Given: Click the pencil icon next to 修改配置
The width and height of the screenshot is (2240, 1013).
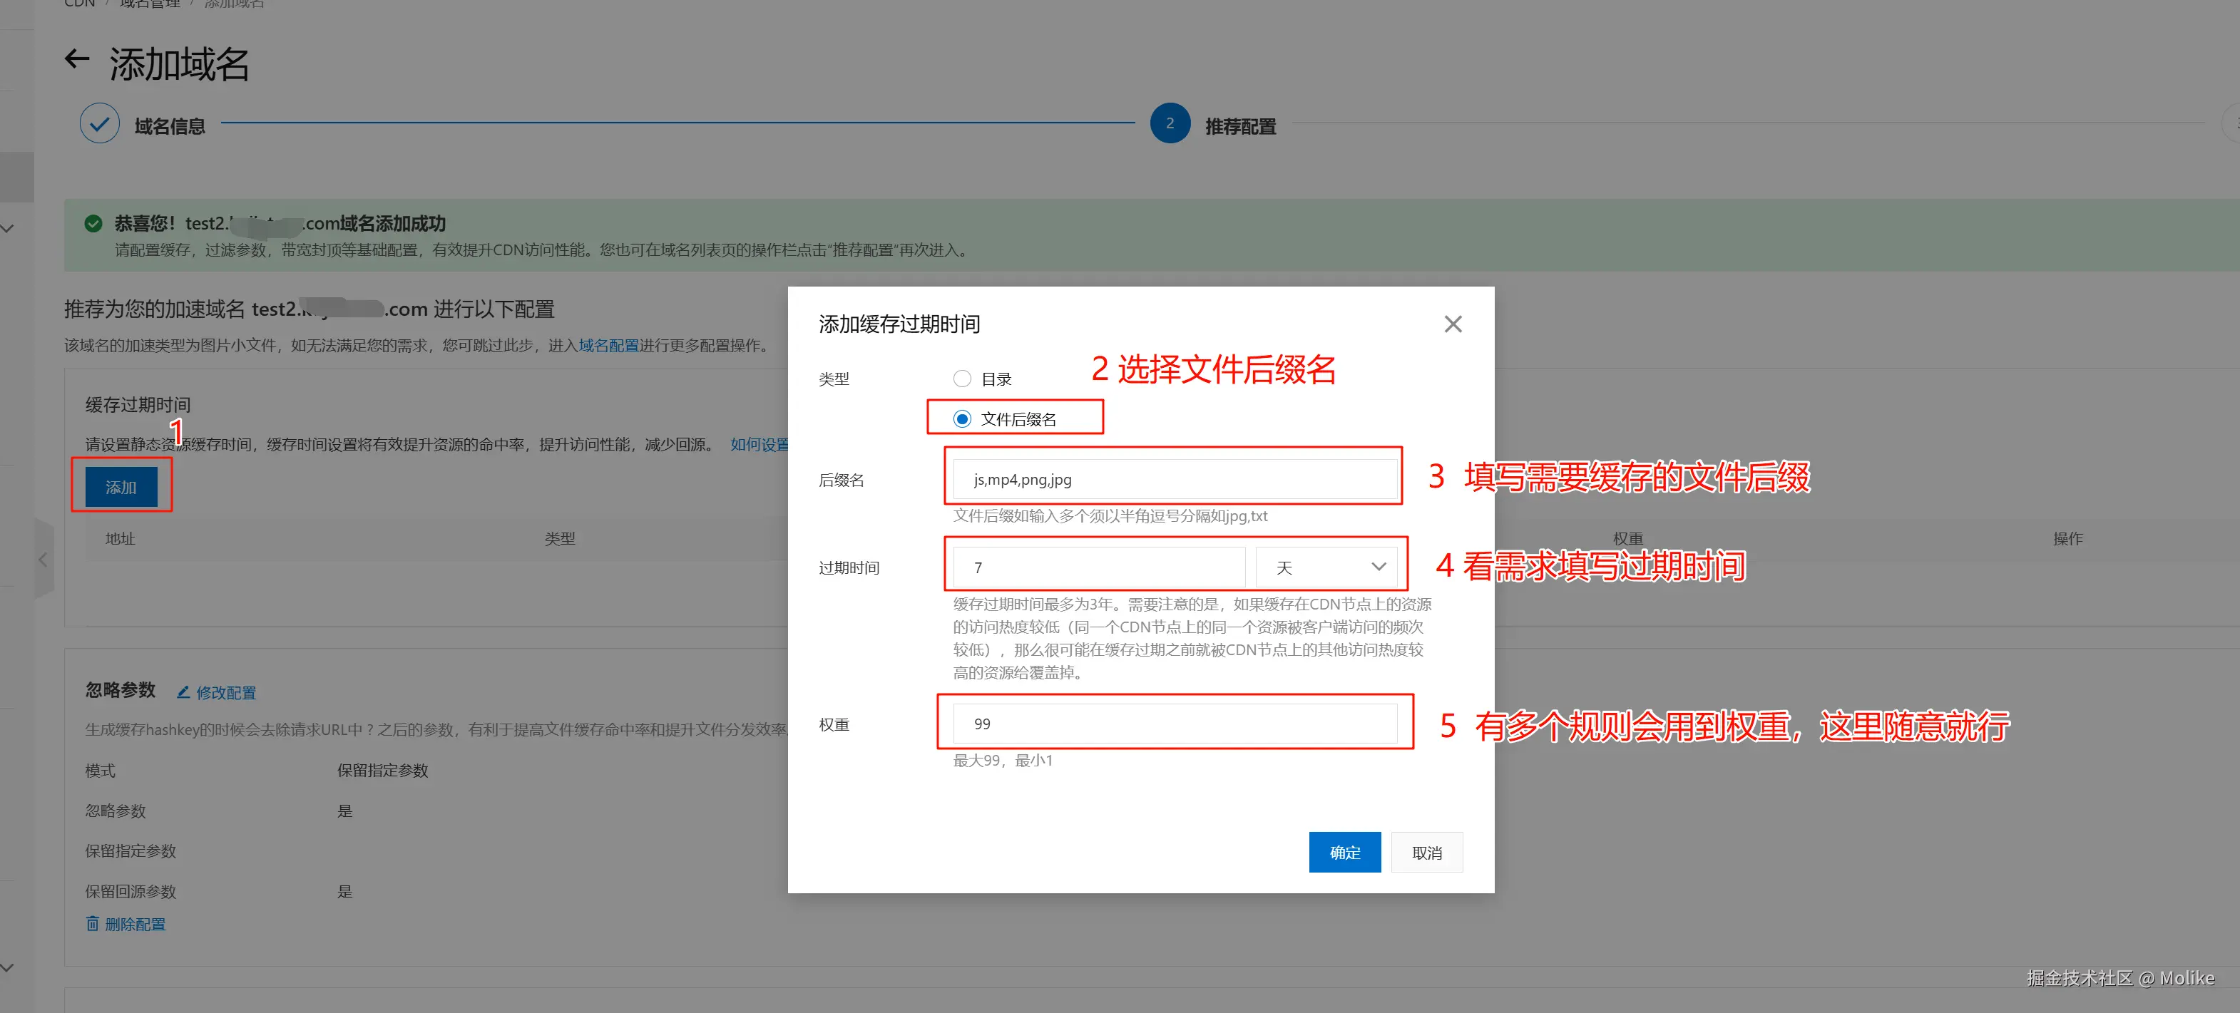Looking at the screenshot, I should point(183,692).
